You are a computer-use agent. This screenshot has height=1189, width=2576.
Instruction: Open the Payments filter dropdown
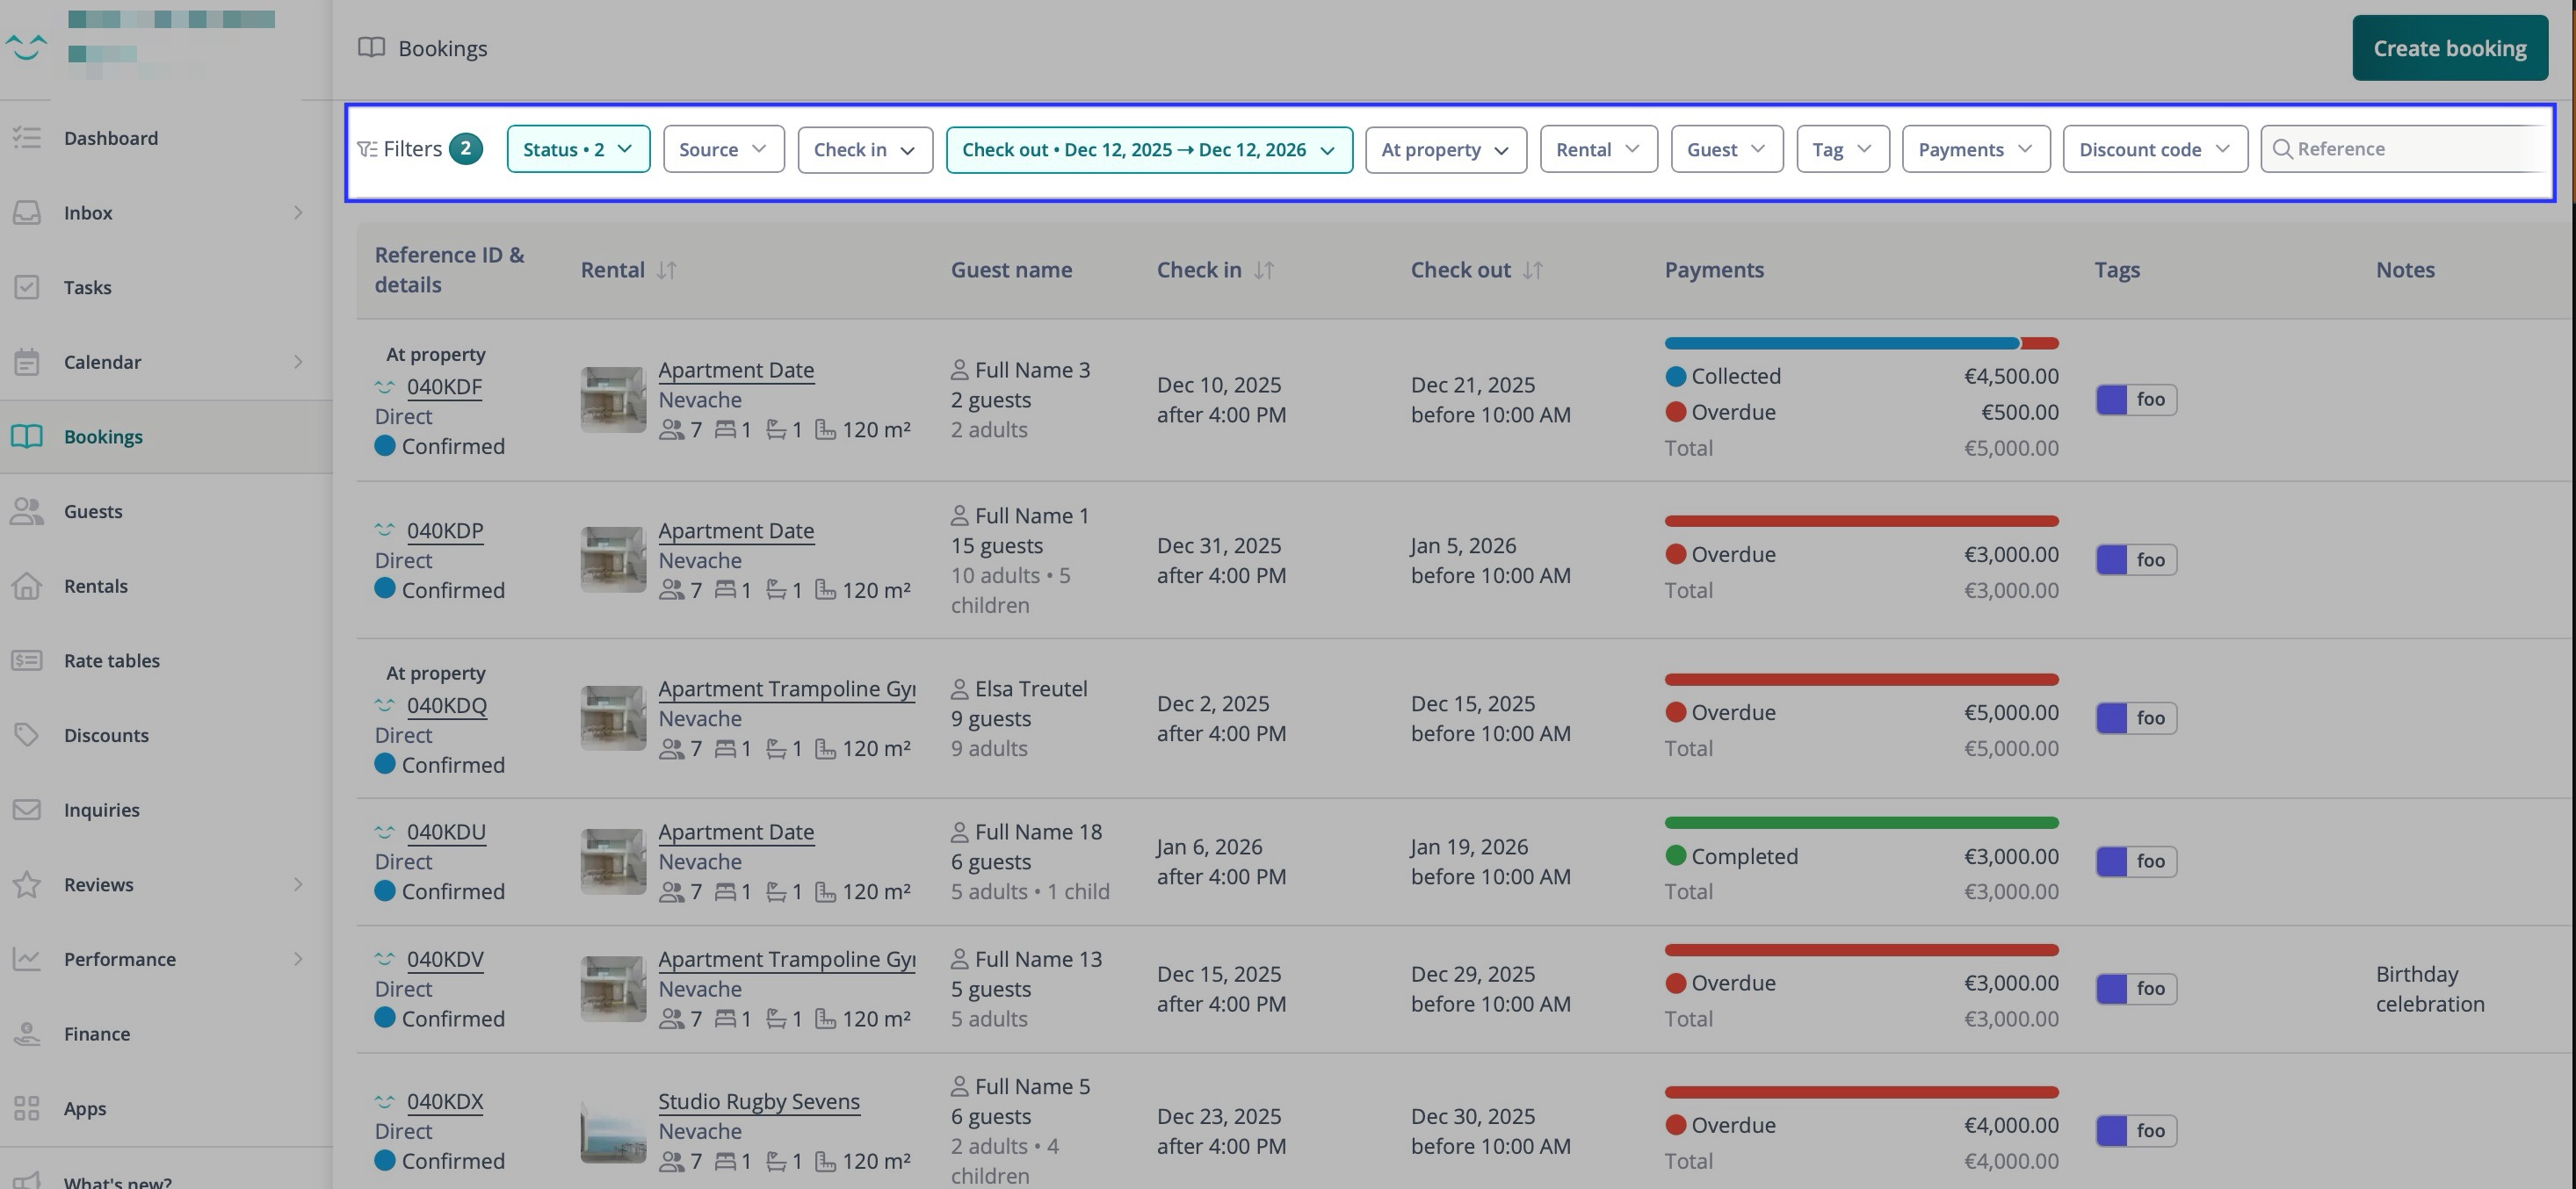pos(1975,150)
